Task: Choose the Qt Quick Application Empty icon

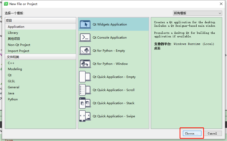Action: (x=85, y=77)
